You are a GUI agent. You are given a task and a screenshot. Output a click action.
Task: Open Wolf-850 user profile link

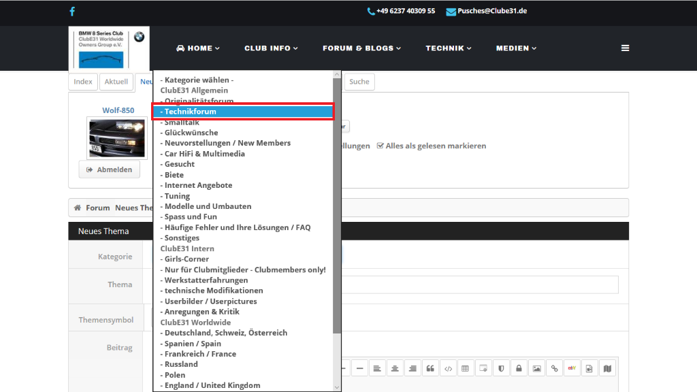(118, 110)
